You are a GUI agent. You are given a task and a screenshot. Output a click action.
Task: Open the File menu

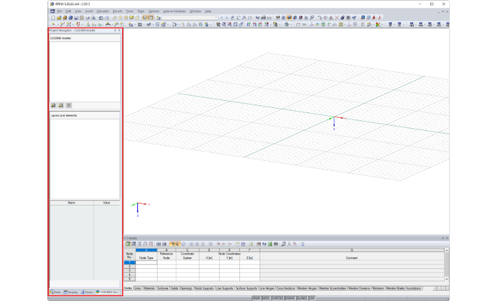click(60, 11)
